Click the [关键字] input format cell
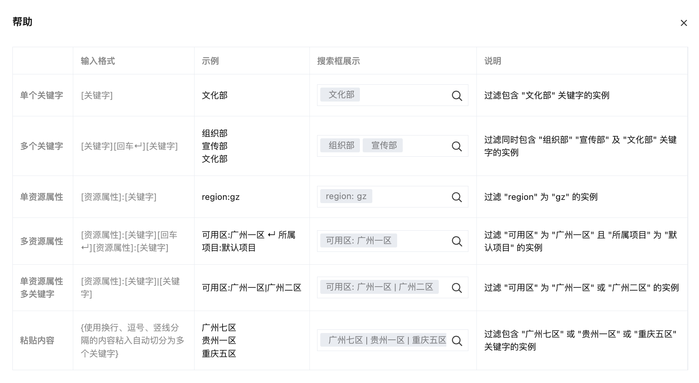 pyautogui.click(x=97, y=95)
